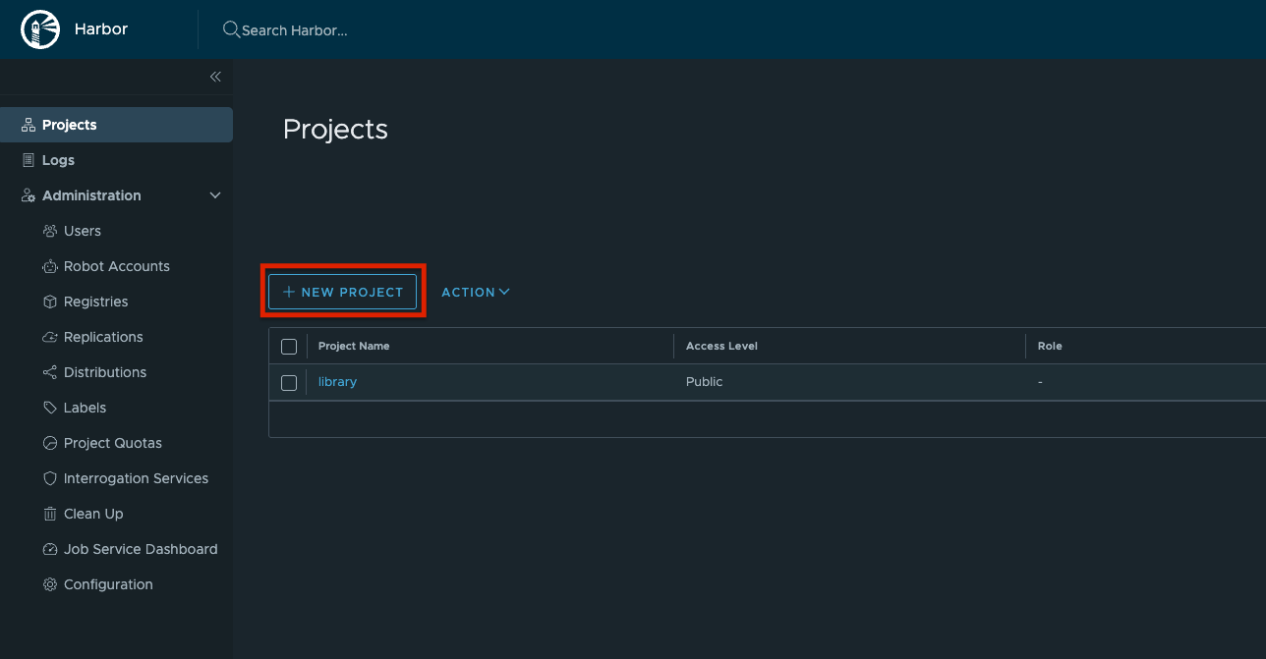The height and width of the screenshot is (659, 1266).
Task: Open the Projects menu item
Action: tap(116, 125)
